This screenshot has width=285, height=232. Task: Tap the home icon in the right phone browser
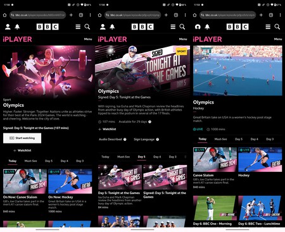click(194, 15)
